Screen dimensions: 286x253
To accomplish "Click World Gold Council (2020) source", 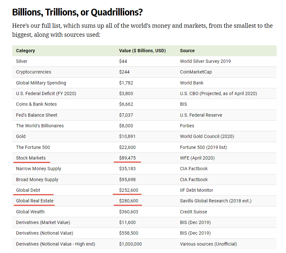I will click(x=207, y=136).
